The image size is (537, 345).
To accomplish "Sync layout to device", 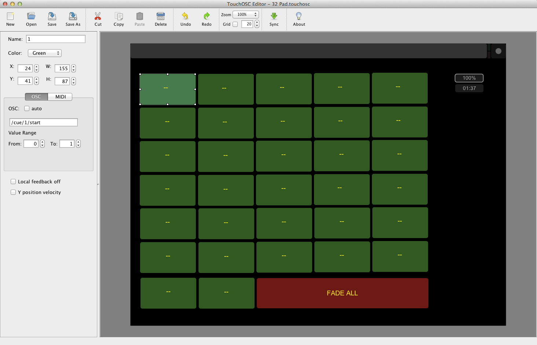I will [x=274, y=17].
